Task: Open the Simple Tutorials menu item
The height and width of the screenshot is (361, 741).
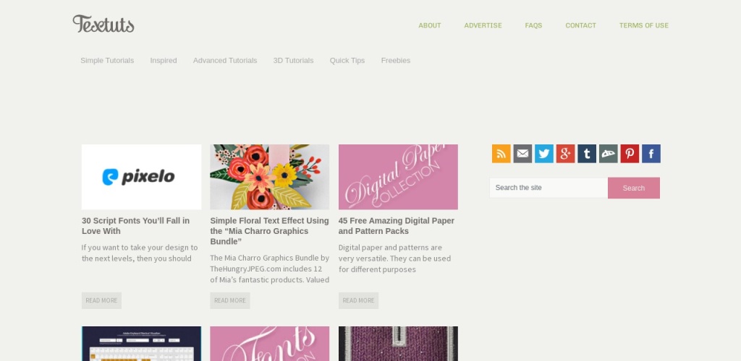Action: click(x=107, y=61)
